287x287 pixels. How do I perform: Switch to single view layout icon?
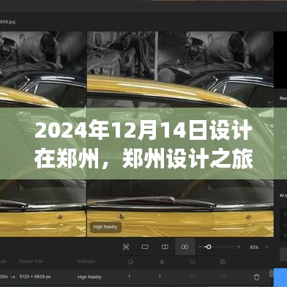click(145, 247)
